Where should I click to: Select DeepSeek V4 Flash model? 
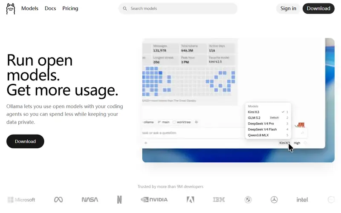[x=268, y=130]
